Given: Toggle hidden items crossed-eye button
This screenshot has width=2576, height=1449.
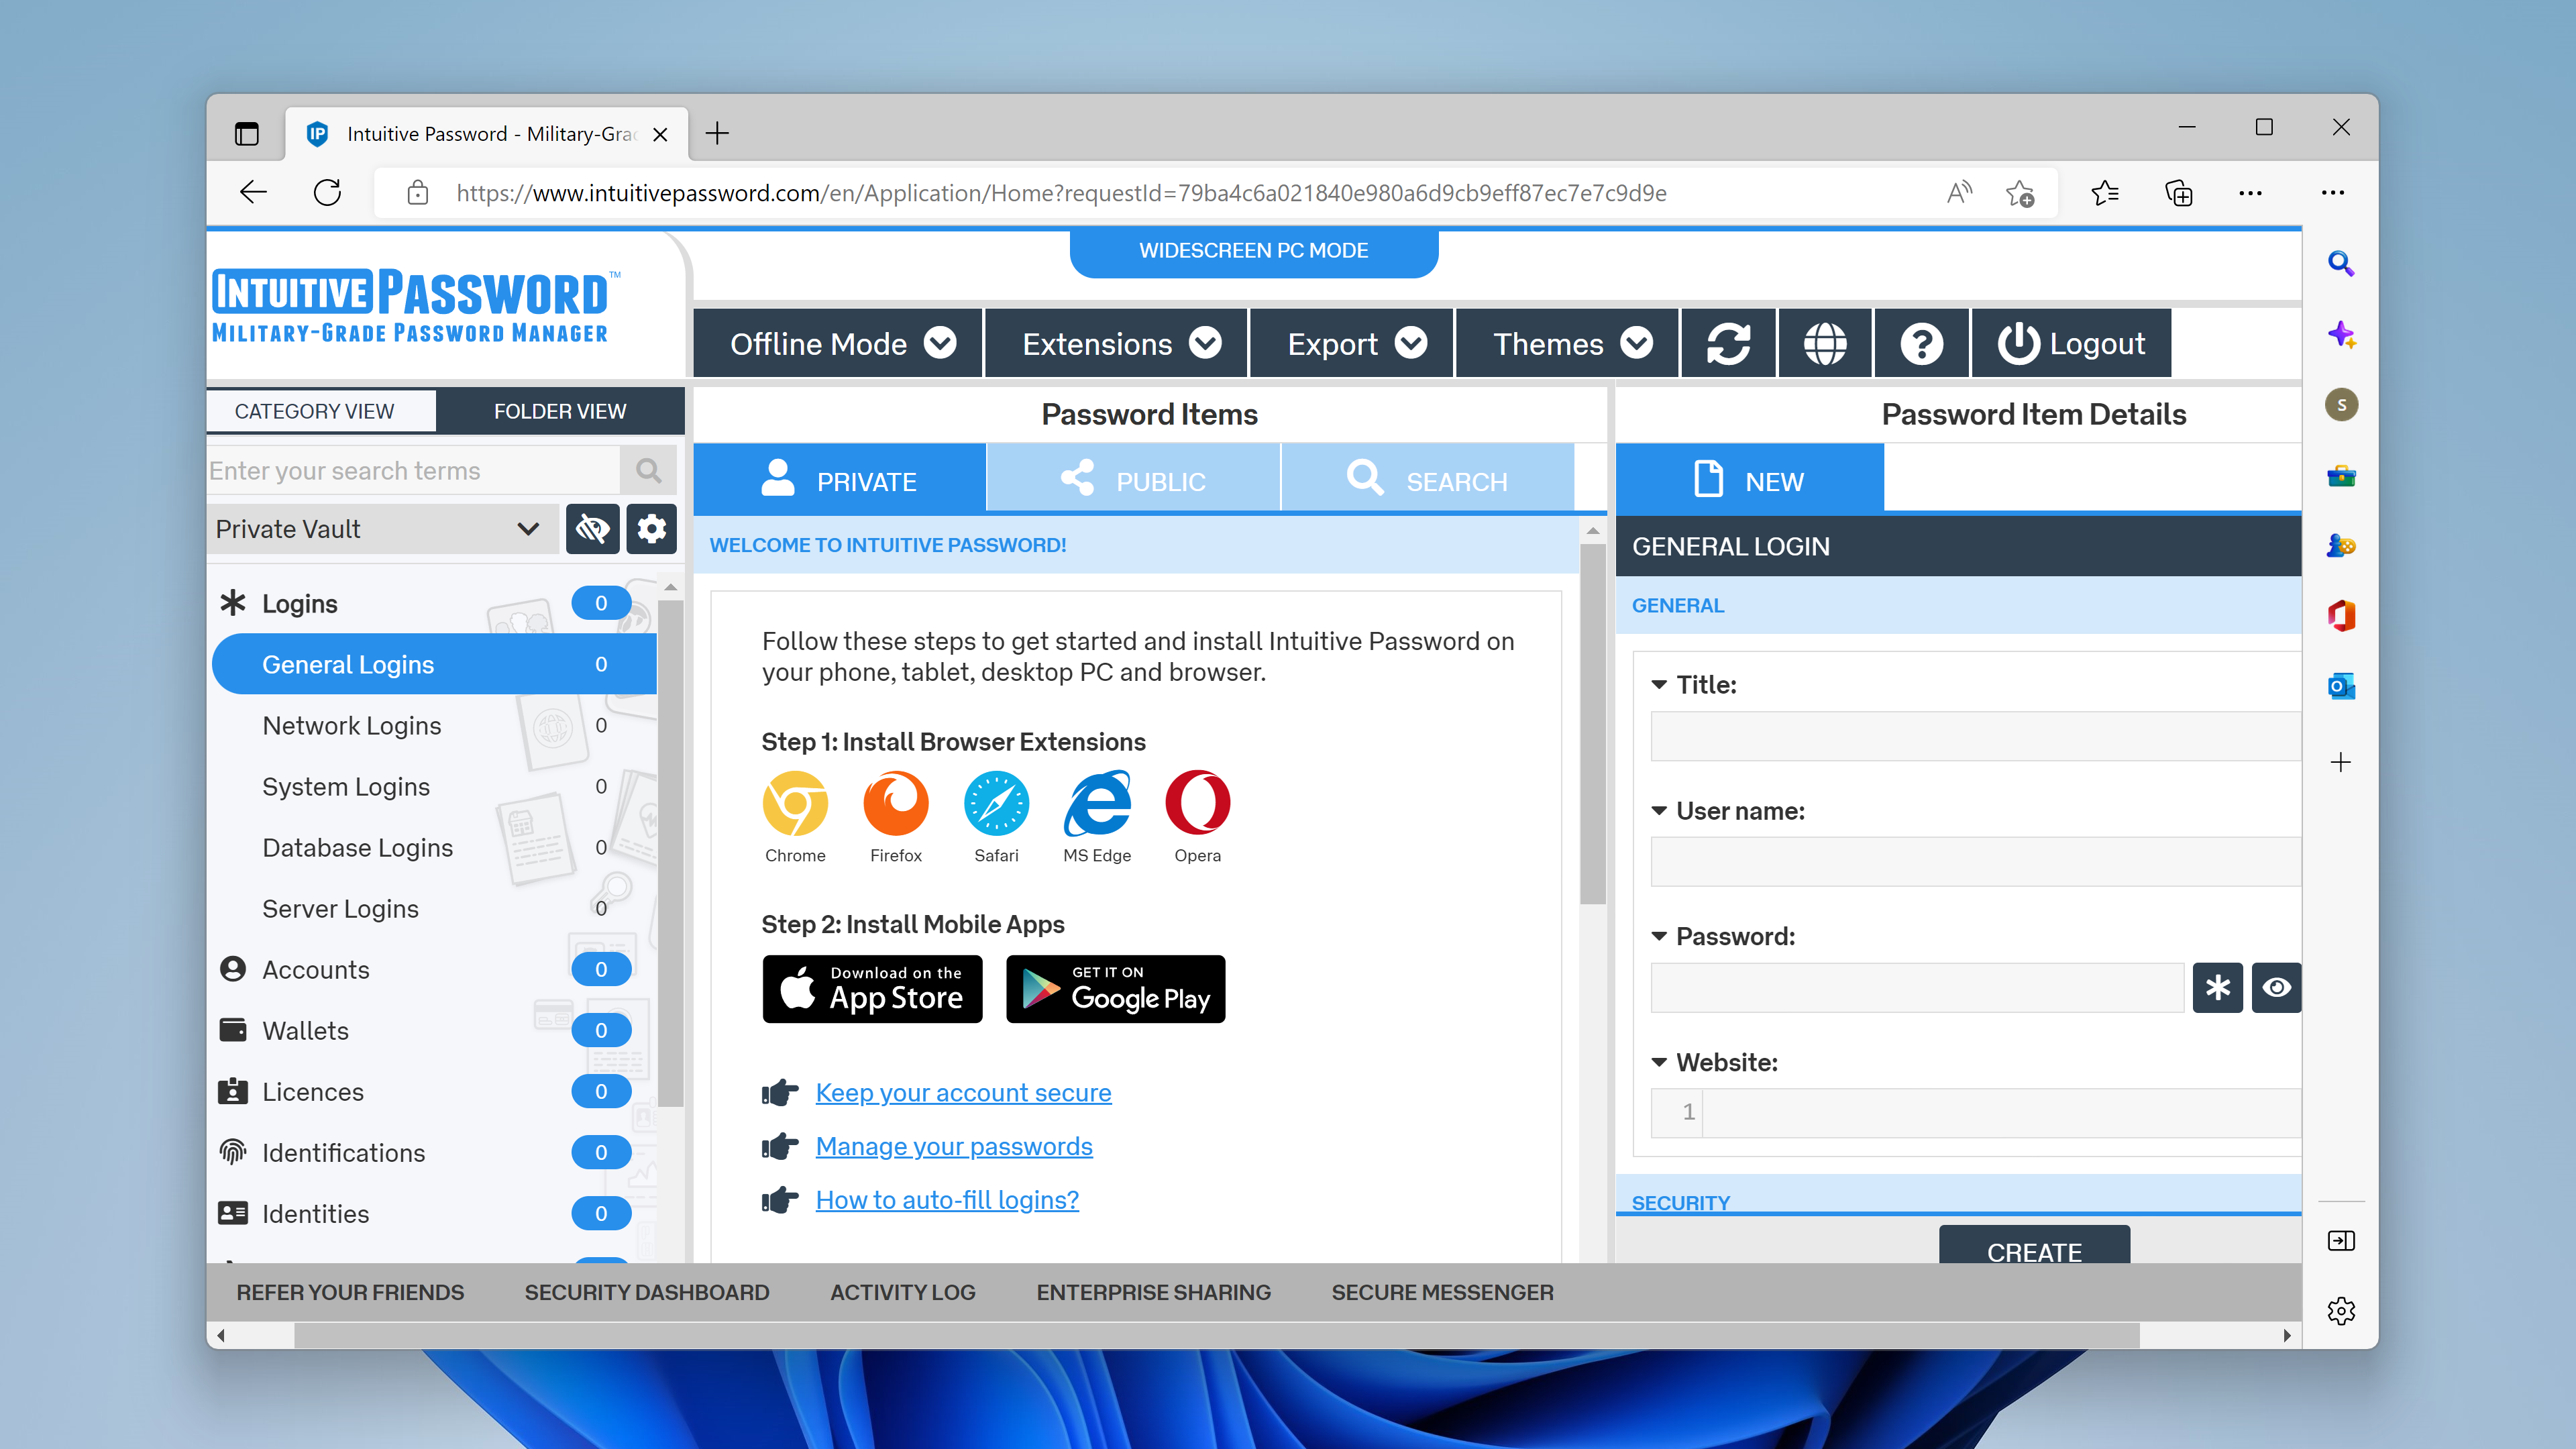Looking at the screenshot, I should pos(592,528).
